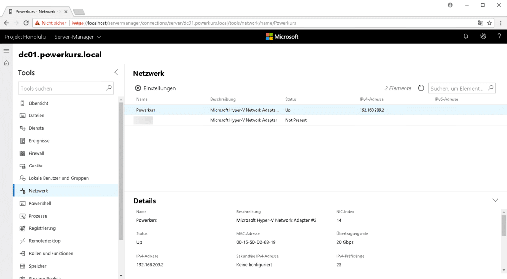Click the Chrome profile icon
507x279 pixels.
[450, 5]
